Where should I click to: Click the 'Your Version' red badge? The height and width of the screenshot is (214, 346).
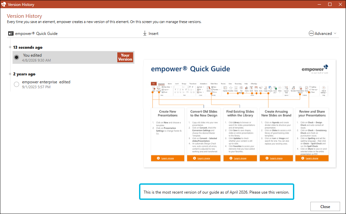[x=125, y=57]
